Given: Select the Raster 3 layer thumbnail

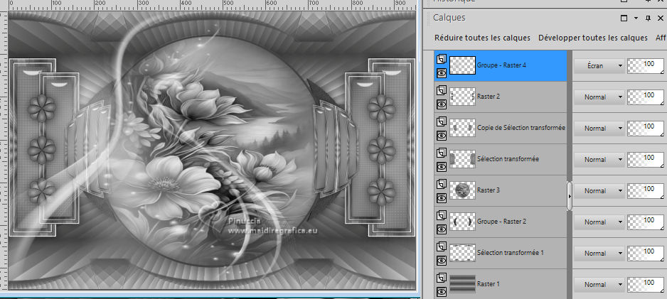Looking at the screenshot, I should click(x=462, y=191).
